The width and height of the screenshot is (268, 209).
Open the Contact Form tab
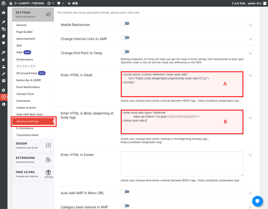click(x=25, y=94)
